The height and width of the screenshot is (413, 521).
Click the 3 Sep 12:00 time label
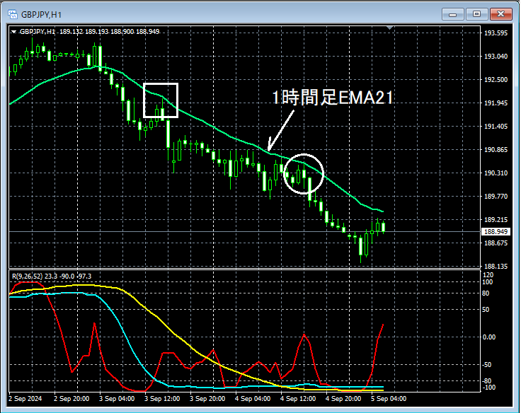click(x=162, y=398)
